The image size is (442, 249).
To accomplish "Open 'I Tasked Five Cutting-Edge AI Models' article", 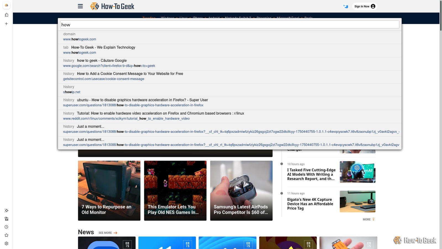I will coord(311,174).
